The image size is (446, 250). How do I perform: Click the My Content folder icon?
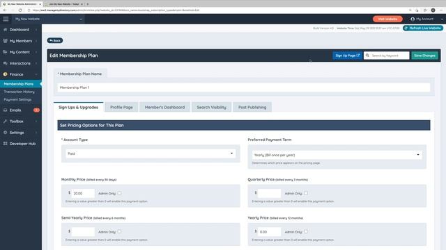[5, 52]
